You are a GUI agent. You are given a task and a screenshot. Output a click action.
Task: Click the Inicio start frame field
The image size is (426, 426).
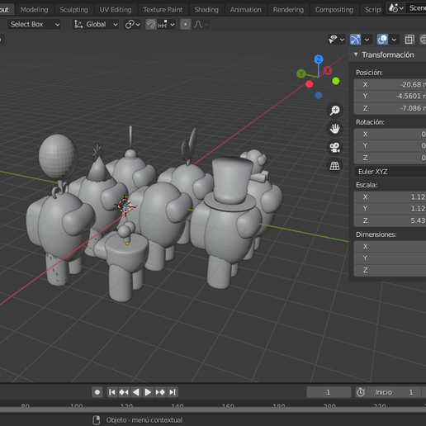pos(394,392)
